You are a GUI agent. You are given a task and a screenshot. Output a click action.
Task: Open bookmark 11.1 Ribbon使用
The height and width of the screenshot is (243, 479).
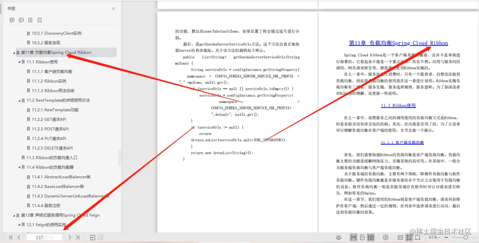coord(42,62)
